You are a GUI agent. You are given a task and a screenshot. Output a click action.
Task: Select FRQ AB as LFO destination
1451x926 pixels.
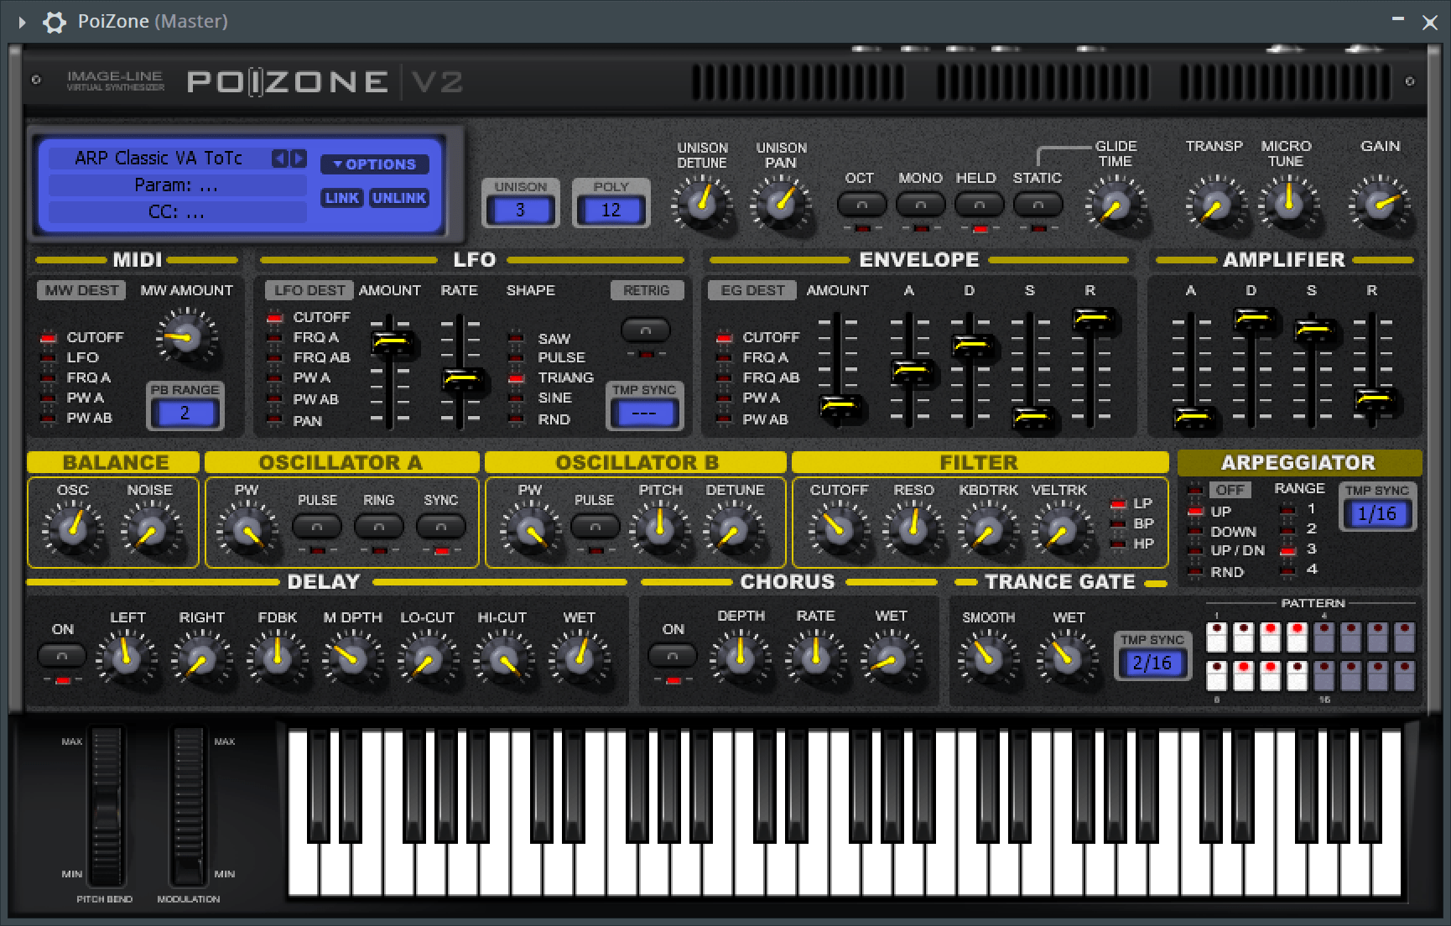point(321,357)
